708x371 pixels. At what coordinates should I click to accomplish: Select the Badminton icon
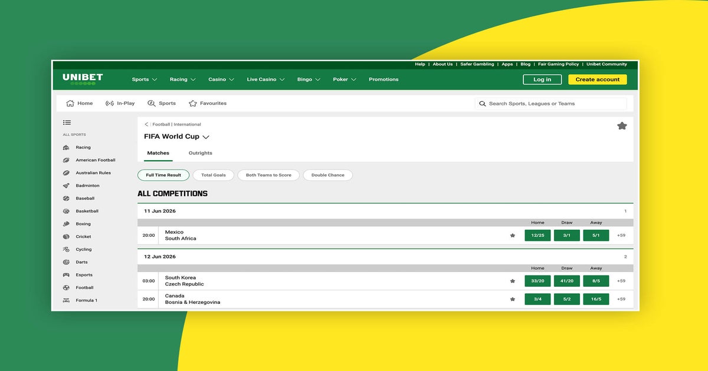click(x=66, y=185)
